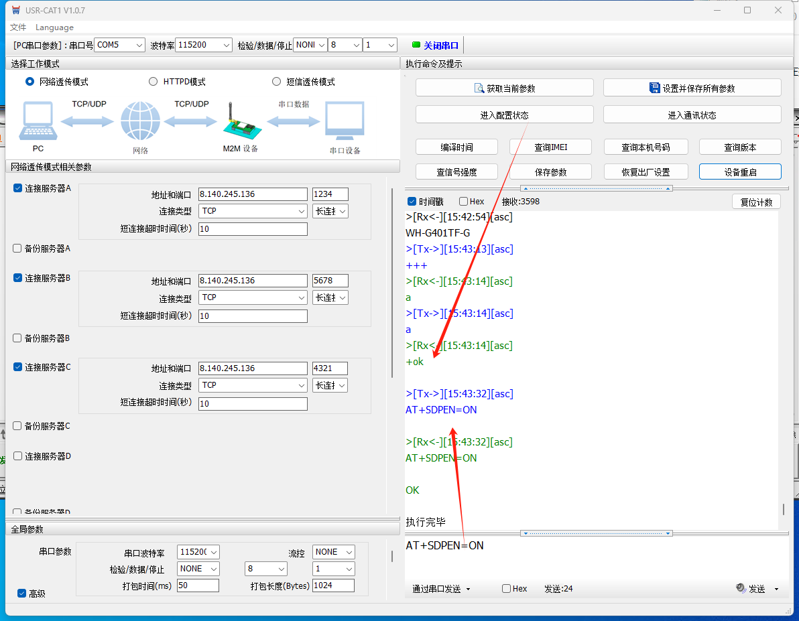Click server B port field 5678
The height and width of the screenshot is (621, 799).
click(x=330, y=281)
